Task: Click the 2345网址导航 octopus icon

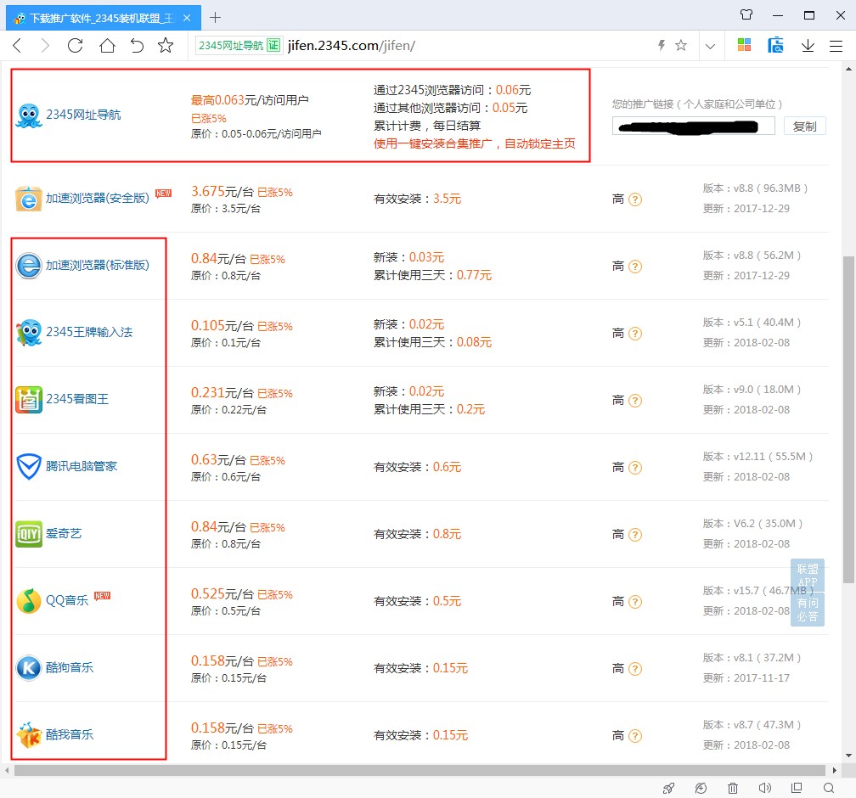Action: (x=28, y=115)
